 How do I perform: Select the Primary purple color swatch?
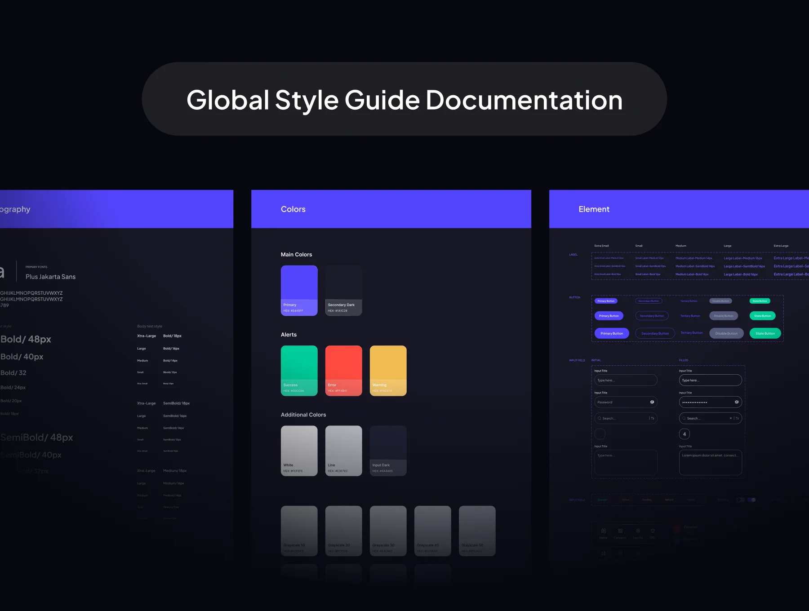299,290
